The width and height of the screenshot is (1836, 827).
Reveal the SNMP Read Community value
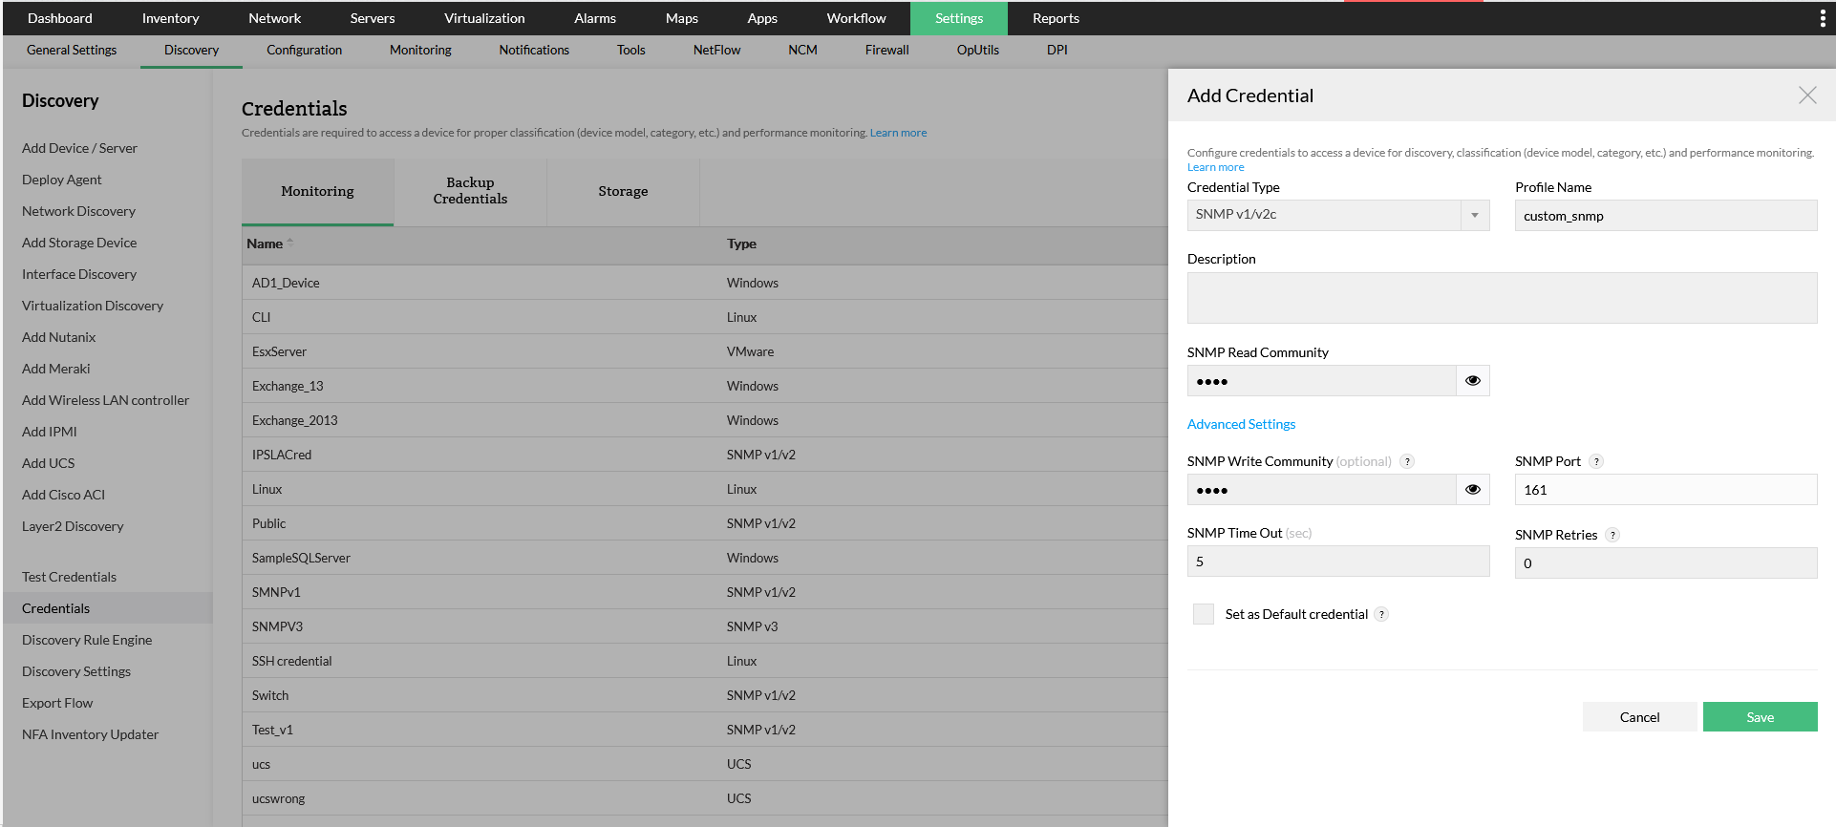pyautogui.click(x=1472, y=381)
